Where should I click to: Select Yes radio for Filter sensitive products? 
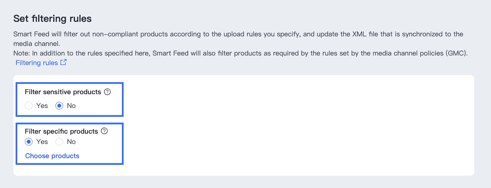coord(29,106)
